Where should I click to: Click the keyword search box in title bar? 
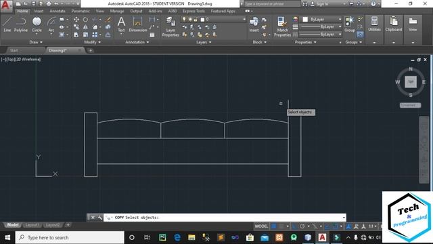pos(272,4)
